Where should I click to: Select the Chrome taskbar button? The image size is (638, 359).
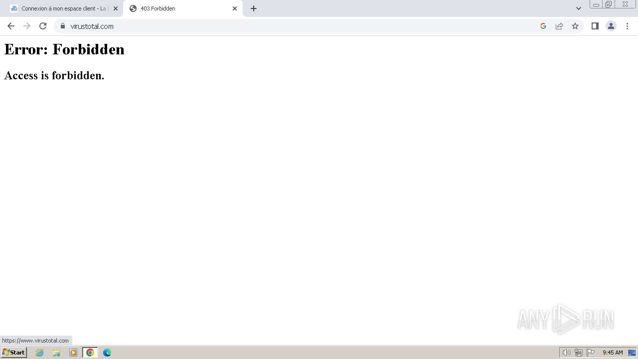[90, 353]
